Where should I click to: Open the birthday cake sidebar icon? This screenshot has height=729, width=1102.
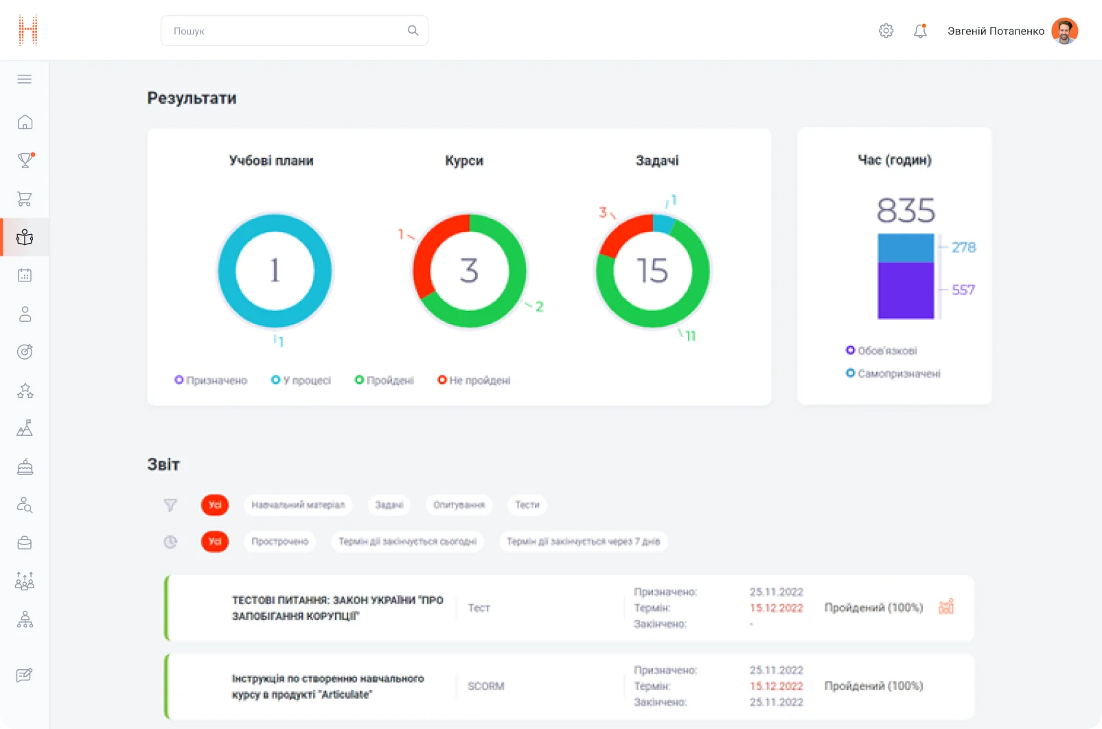(x=25, y=467)
